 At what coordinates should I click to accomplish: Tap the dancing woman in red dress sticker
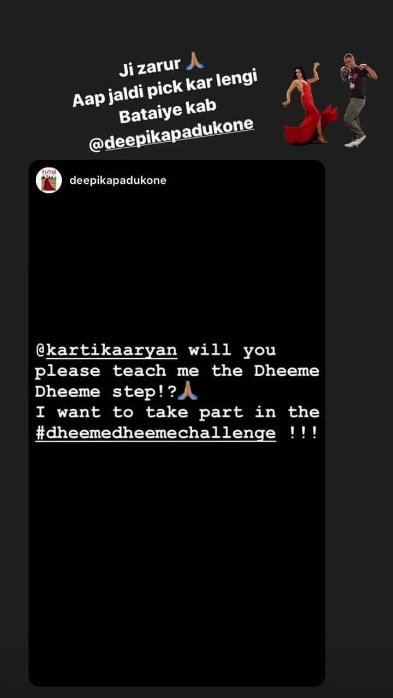(x=308, y=104)
